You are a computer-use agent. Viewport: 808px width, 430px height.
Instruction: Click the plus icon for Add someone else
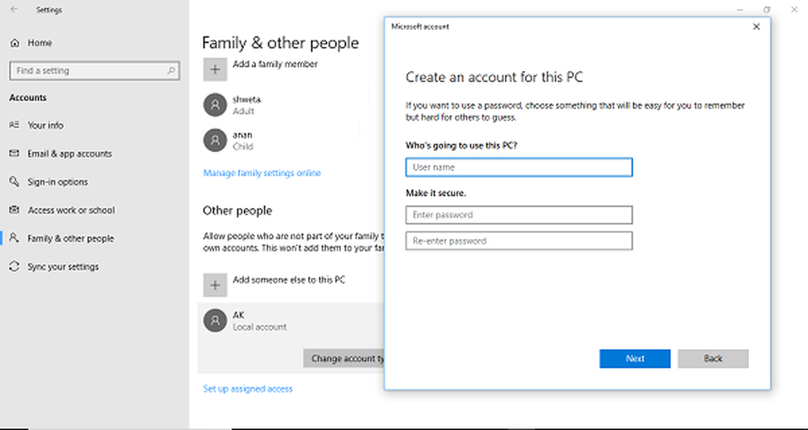(214, 286)
